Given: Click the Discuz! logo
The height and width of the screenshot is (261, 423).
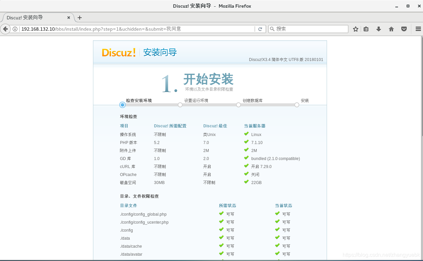Looking at the screenshot, I should 119,52.
